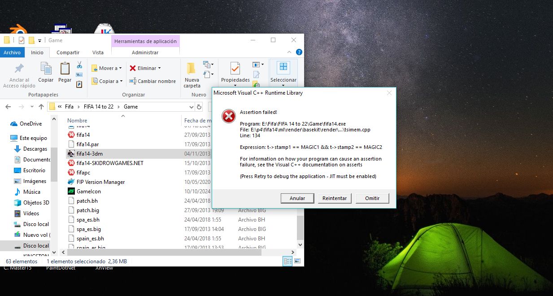This screenshot has width=553, height=296.
Task: Click the Cortar scissors icon
Action: coord(79,65)
